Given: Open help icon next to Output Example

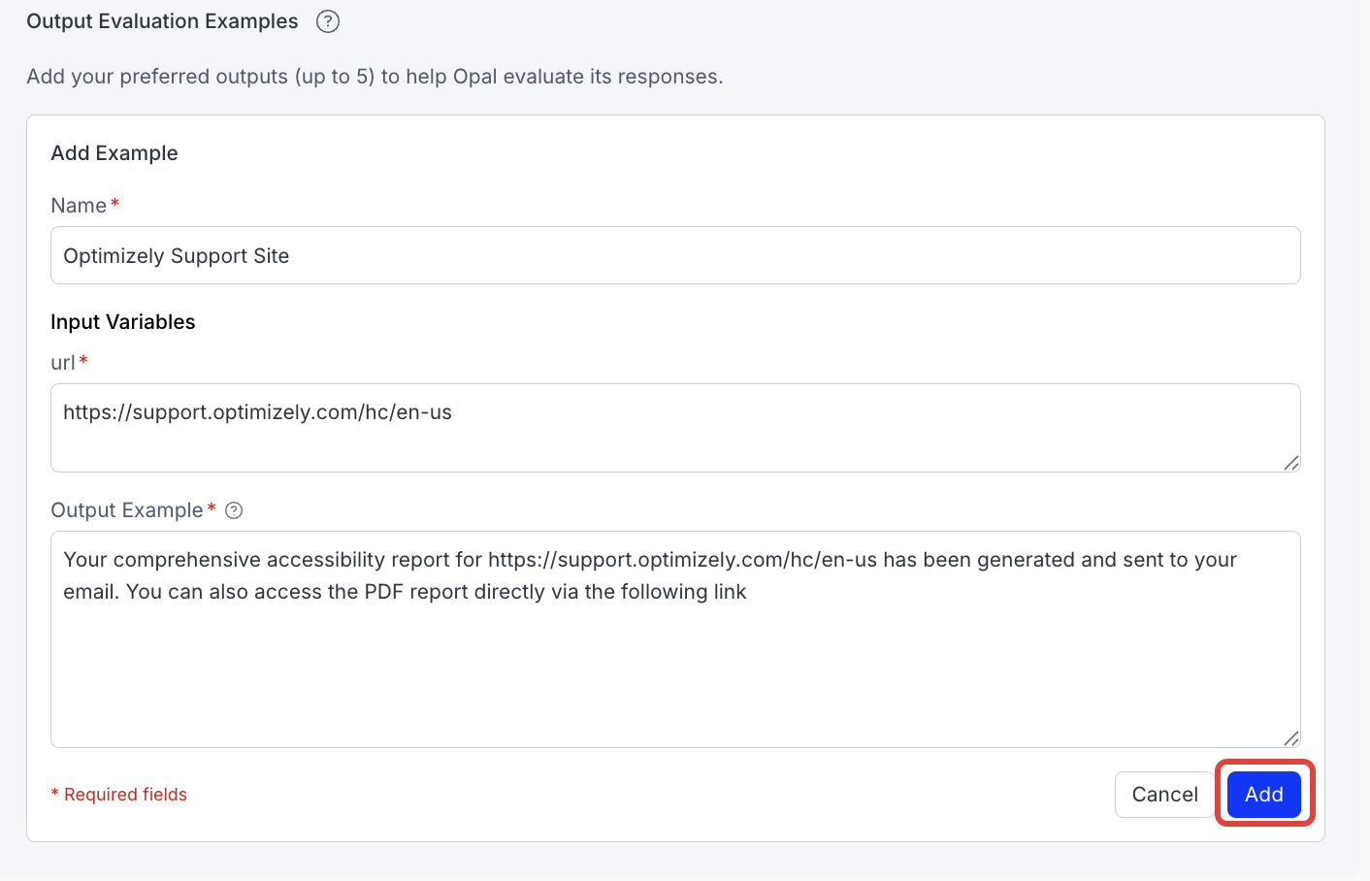Looking at the screenshot, I should click(234, 510).
